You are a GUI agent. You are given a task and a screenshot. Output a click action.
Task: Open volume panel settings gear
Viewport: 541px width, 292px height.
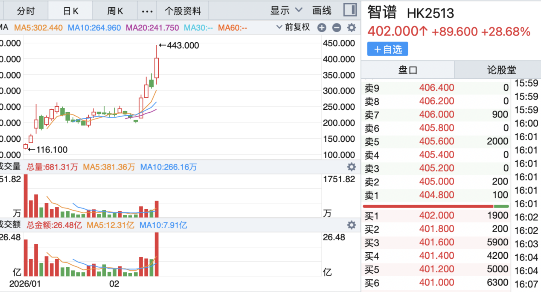[351, 167]
